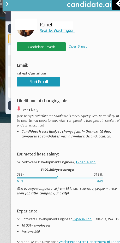Open the Expedia, Inc. link under Experience

point(82,219)
